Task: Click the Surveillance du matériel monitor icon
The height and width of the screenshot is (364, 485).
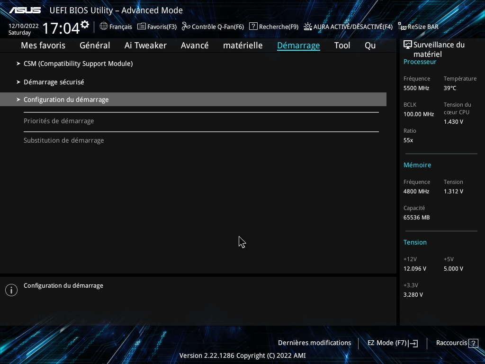Action: [407, 45]
